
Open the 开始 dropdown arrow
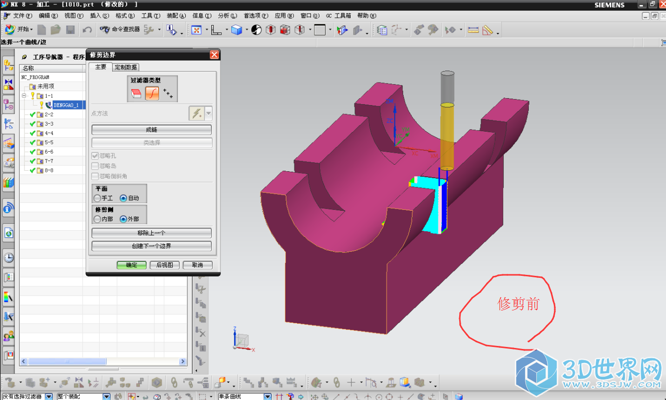coord(32,31)
